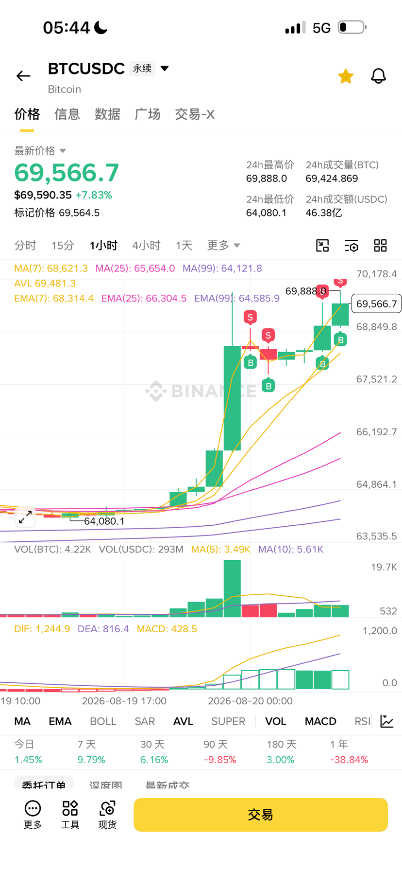Open the four-square chart layout icon
402x873 pixels.
click(381, 246)
